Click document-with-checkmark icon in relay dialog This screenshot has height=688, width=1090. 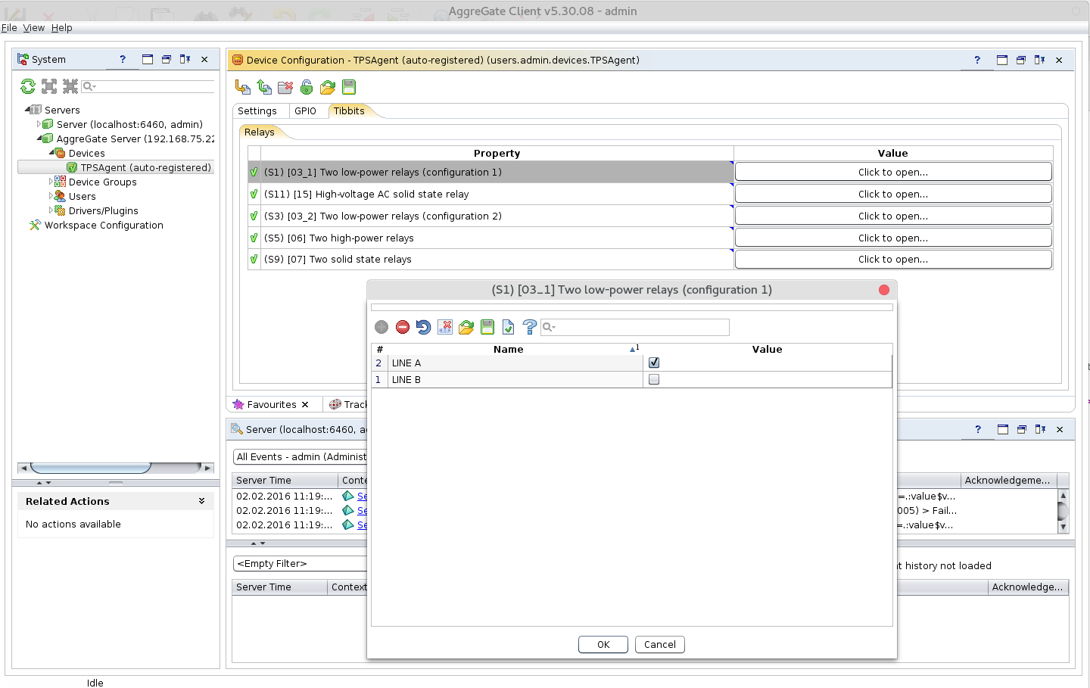[x=509, y=327]
